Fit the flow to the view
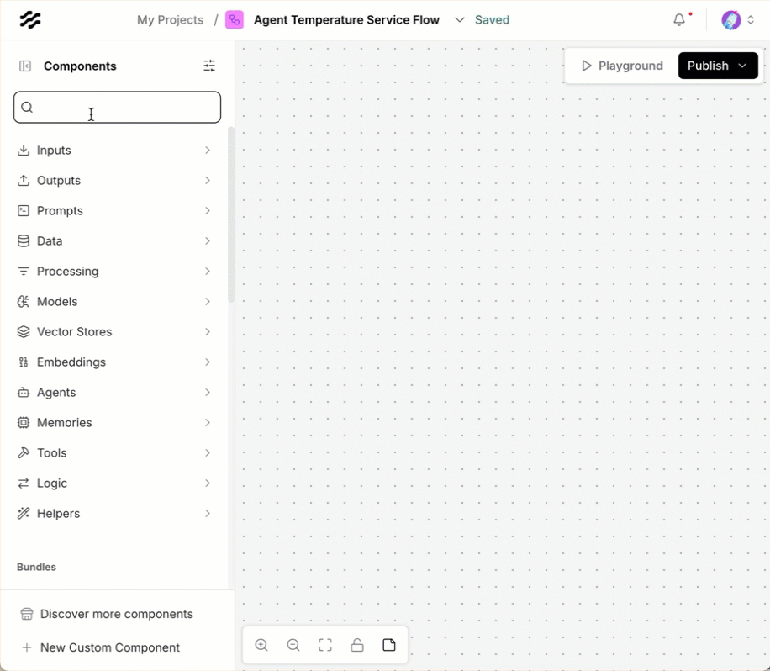This screenshot has width=770, height=671. coord(325,644)
